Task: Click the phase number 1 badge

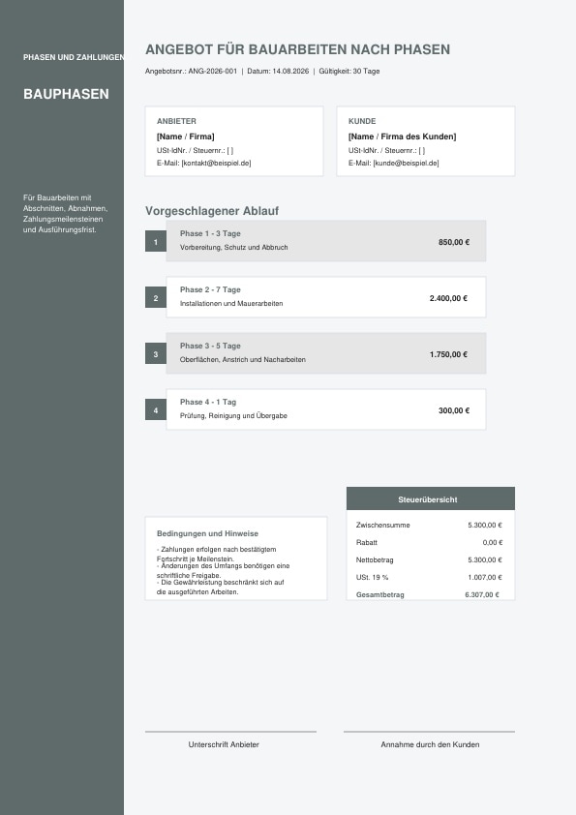Action: click(156, 242)
